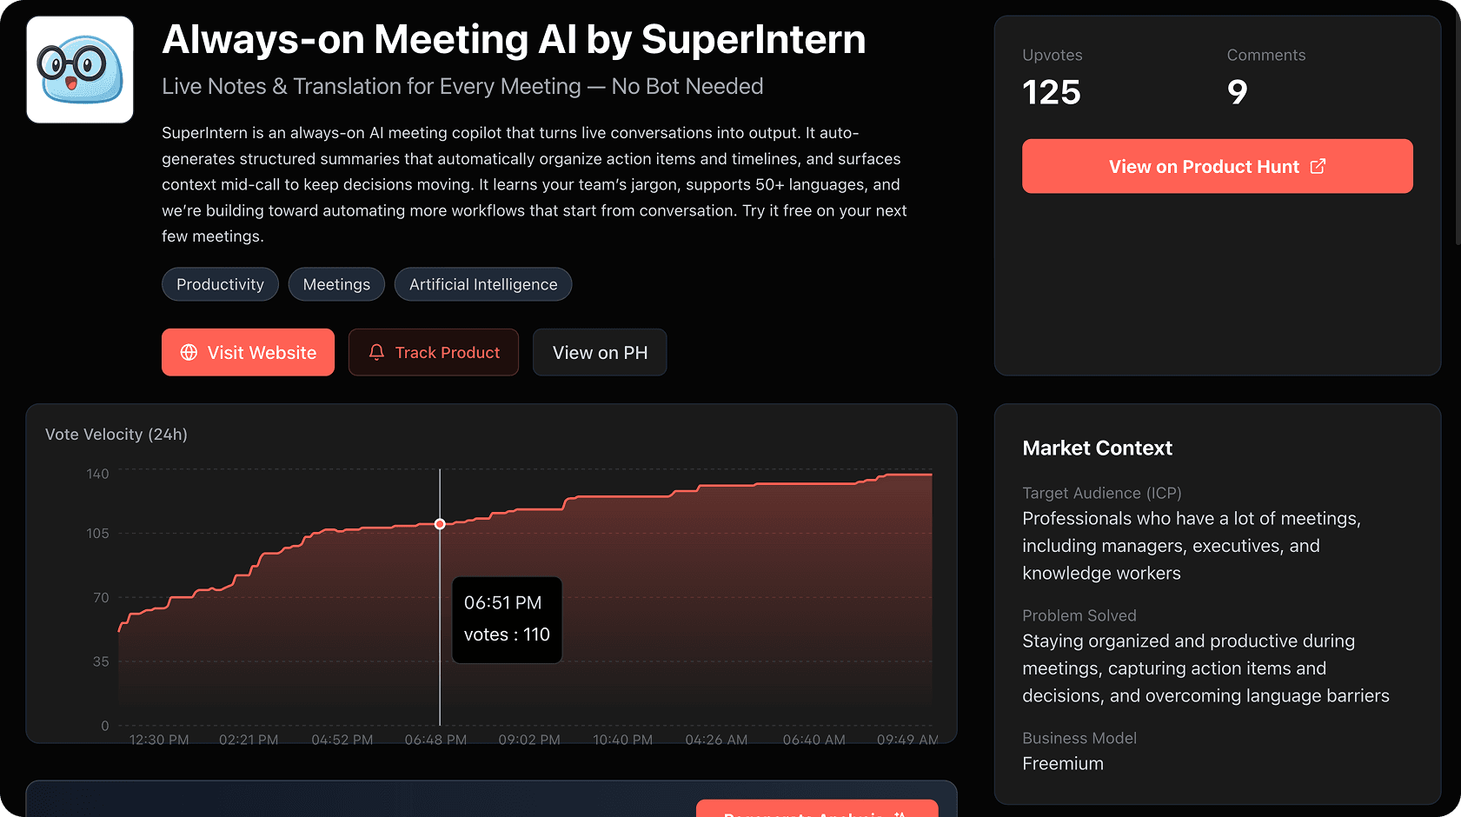This screenshot has height=817, width=1461.
Task: Click the bell icon on Track Product
Action: coord(376,352)
